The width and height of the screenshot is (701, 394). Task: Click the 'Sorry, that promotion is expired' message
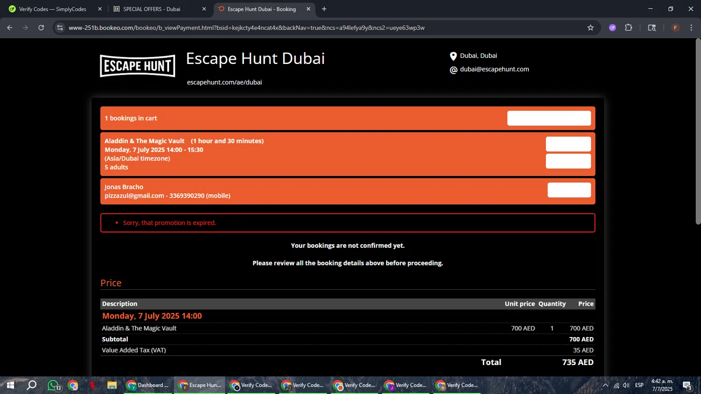tap(169, 223)
